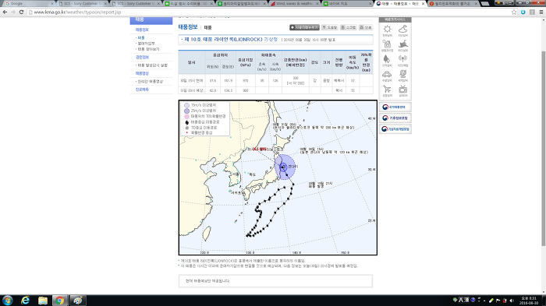Click the Action Center flag tray icon

pyautogui.click(x=498, y=301)
